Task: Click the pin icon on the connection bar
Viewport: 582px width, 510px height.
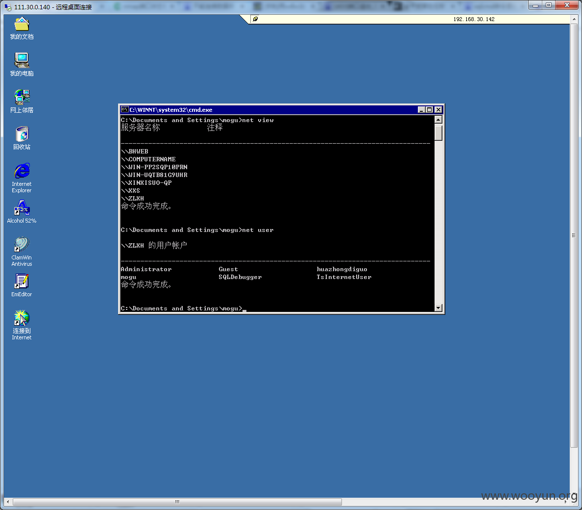Action: pos(255,19)
